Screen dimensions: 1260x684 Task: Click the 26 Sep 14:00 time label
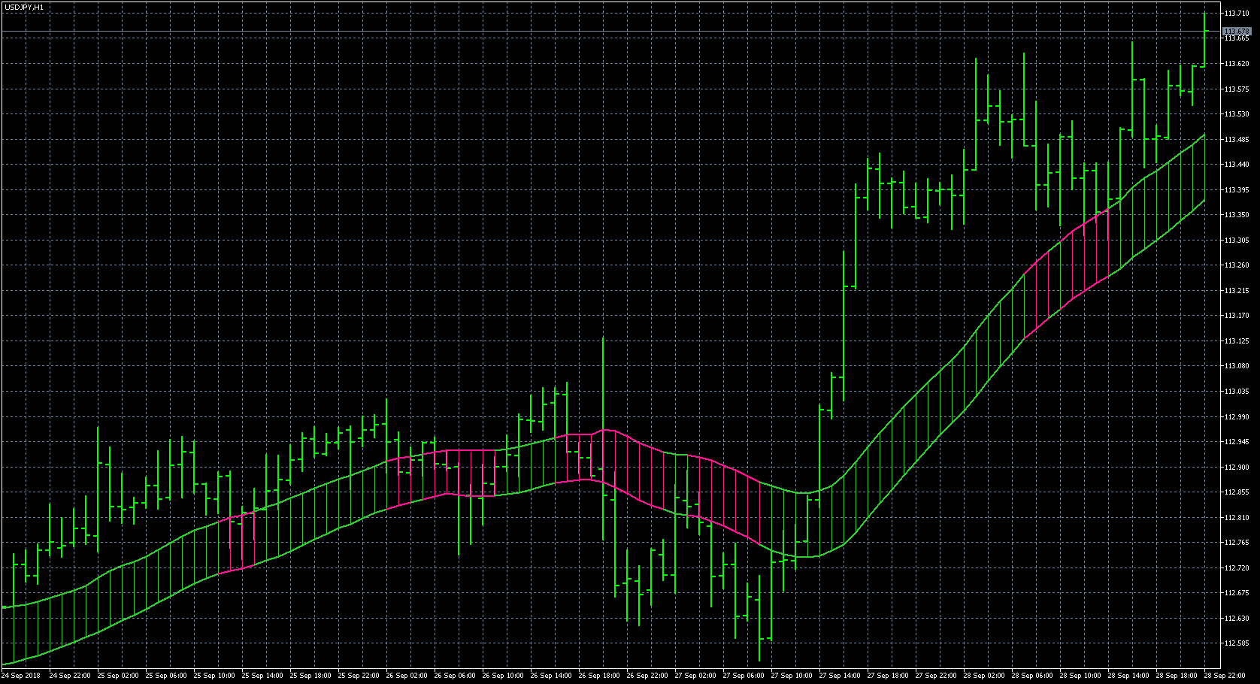tap(551, 676)
